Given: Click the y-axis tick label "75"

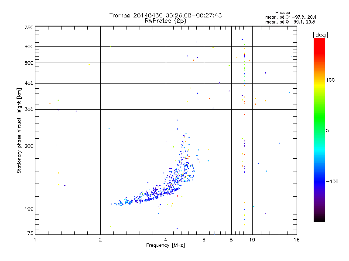Looking at the screenshot, I should coord(31,233).
